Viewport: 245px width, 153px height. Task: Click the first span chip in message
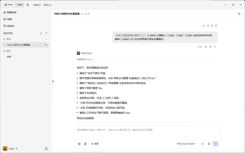171,35
